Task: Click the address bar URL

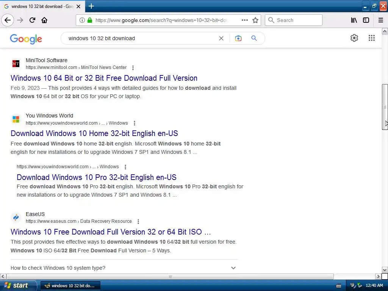Action: (161, 20)
